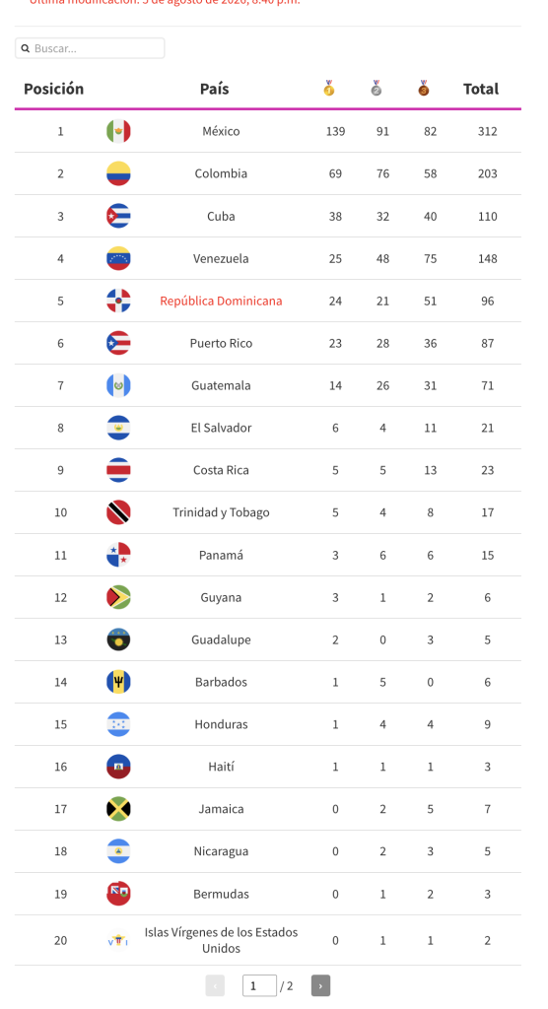548x1009 pixels.
Task: Click the Trinidad y Tobago flag icon
Action: (118, 512)
